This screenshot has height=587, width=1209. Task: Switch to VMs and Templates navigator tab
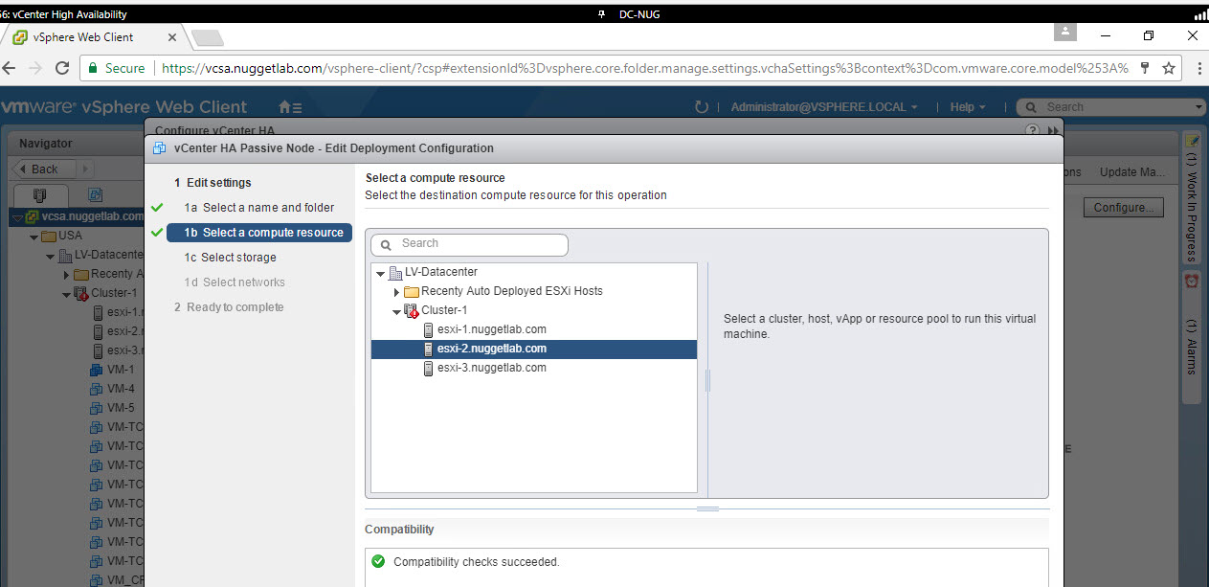tap(96, 194)
